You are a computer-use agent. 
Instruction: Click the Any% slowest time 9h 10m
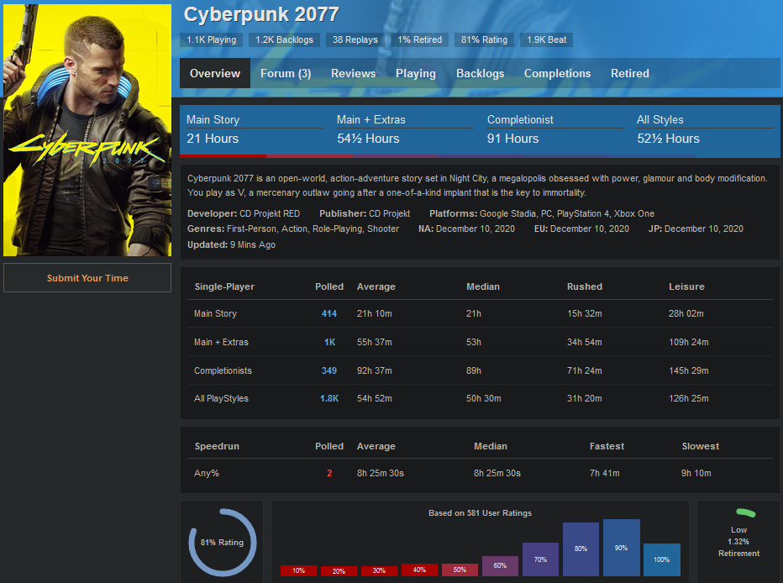[x=696, y=473]
